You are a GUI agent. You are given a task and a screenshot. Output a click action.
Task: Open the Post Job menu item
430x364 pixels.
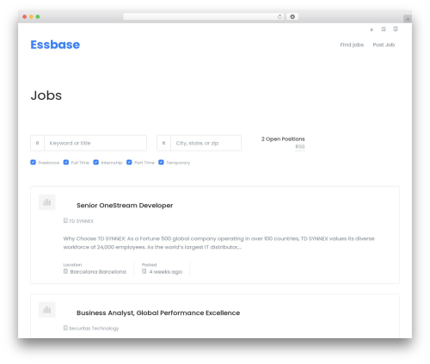tap(384, 45)
